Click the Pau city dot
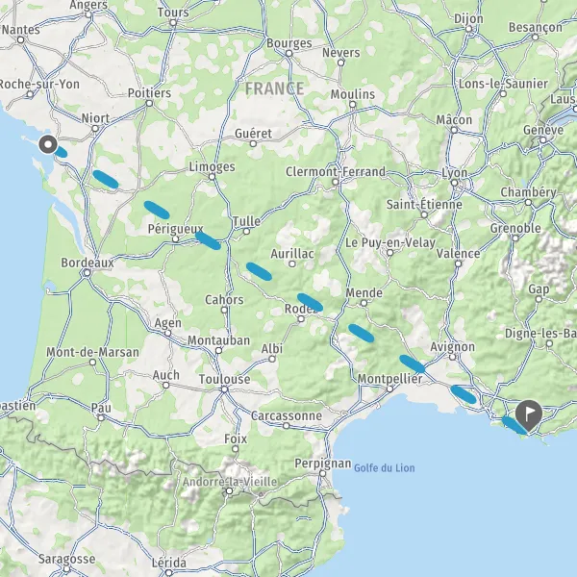Viewport: 577px width, 577px height. pyautogui.click(x=101, y=417)
